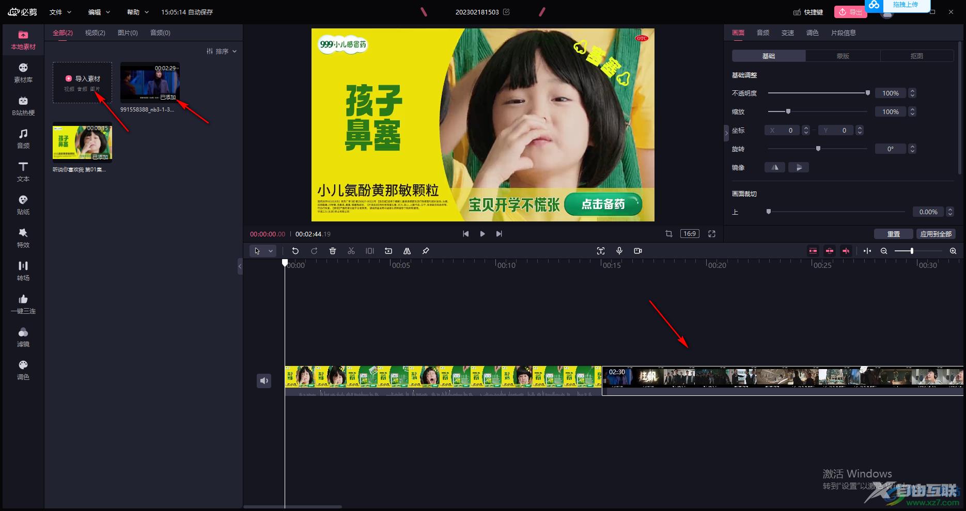The height and width of the screenshot is (511, 966).
Task: Delete the selected clip with trash icon
Action: (x=333, y=251)
